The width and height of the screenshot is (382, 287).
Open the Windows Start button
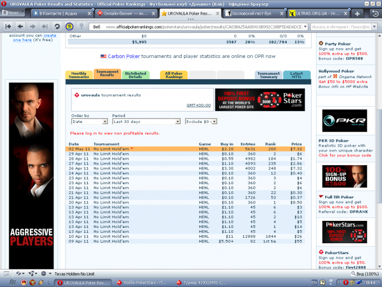pyautogui.click(x=12, y=283)
